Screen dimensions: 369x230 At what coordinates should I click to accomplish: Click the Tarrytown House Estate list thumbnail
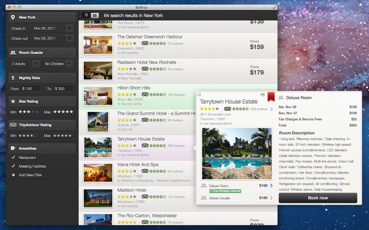(x=98, y=147)
